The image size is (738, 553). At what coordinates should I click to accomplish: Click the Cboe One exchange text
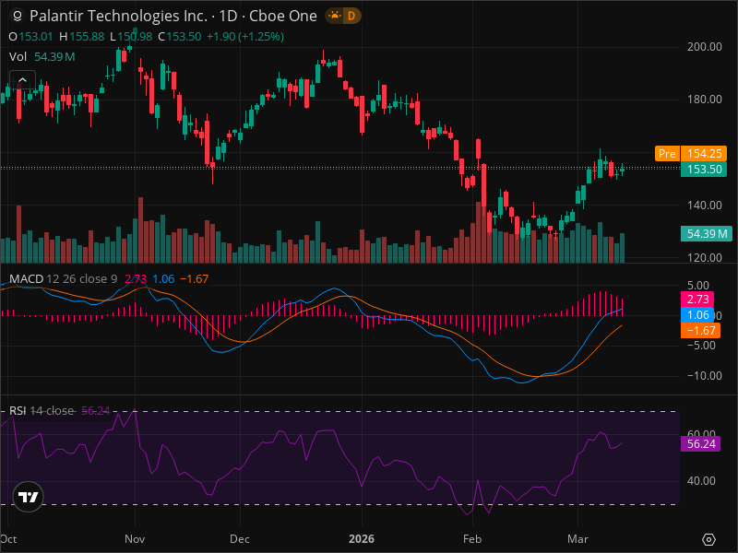283,16
